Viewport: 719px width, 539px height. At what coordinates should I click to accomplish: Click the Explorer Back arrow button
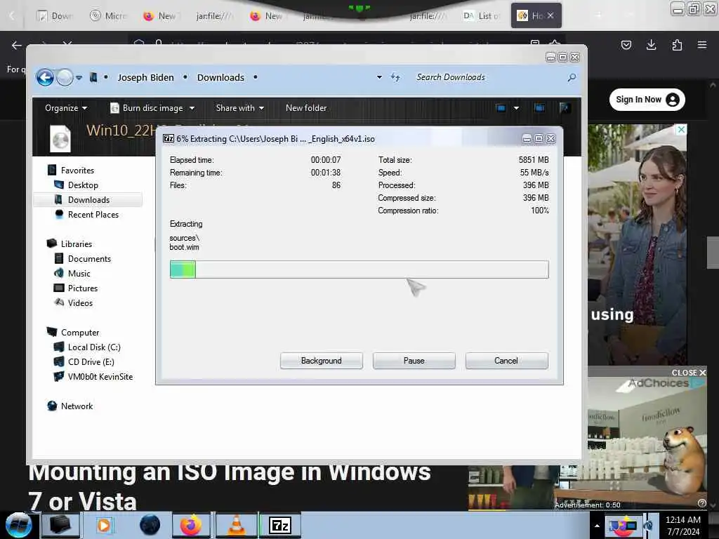45,77
